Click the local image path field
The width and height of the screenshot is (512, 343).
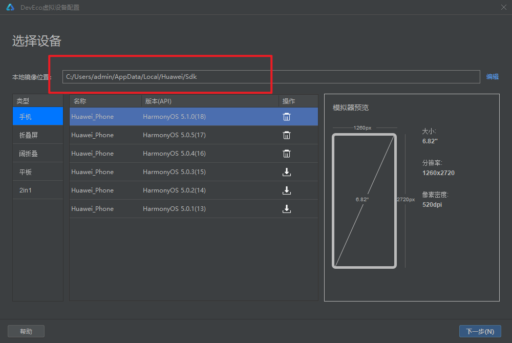pos(271,77)
